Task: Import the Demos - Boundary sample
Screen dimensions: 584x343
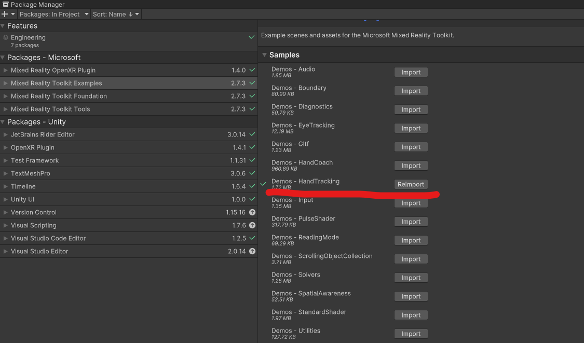Action: point(411,91)
